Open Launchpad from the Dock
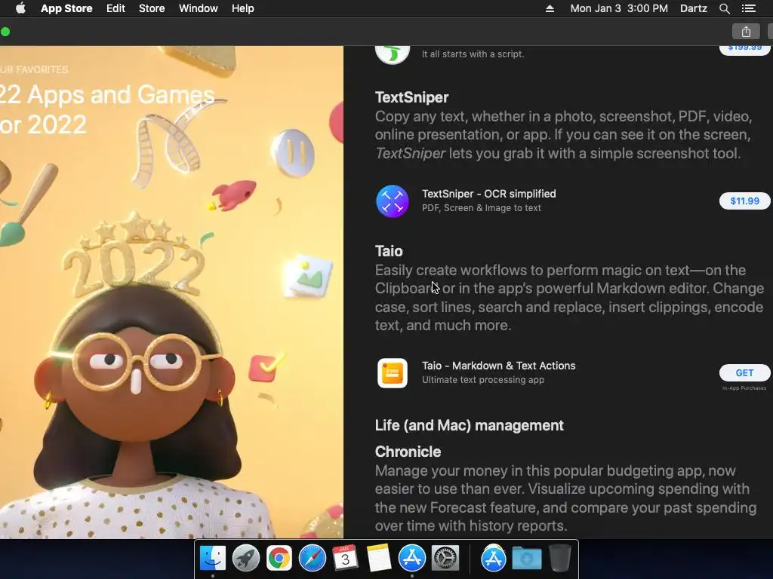This screenshot has height=579, width=773. pyautogui.click(x=245, y=559)
